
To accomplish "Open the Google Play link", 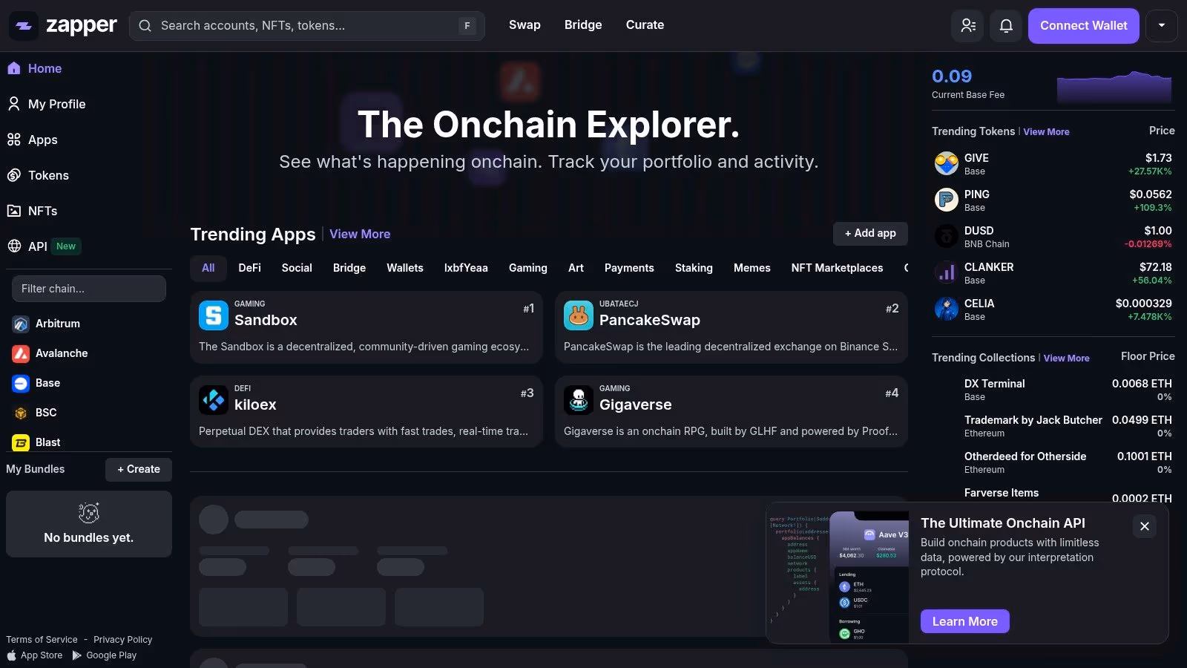I will 104,655.
